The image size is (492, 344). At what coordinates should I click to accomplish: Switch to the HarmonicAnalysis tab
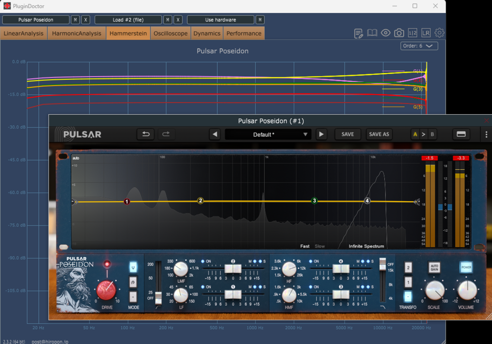pyautogui.click(x=76, y=33)
